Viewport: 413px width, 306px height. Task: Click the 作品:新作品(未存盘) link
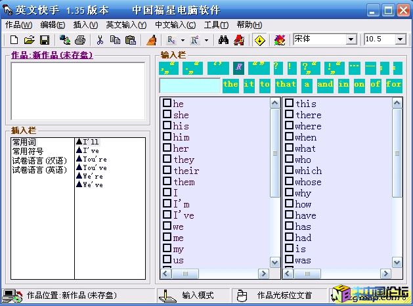(52, 55)
